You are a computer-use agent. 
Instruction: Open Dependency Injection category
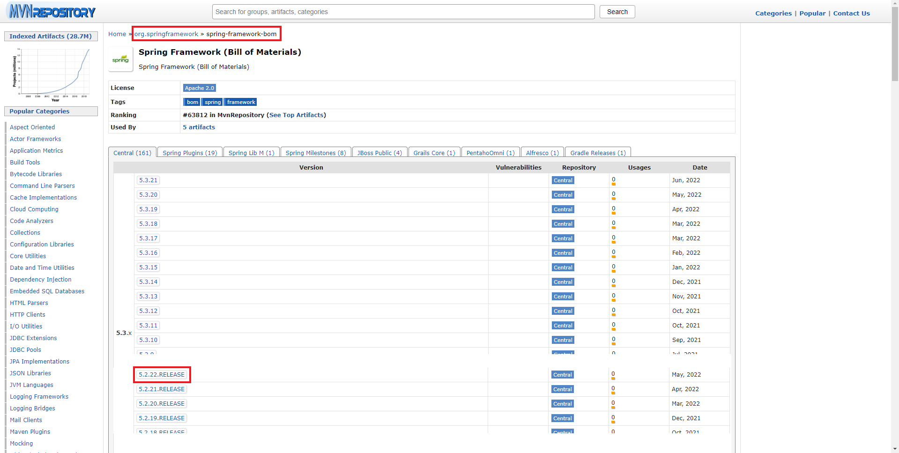(40, 279)
